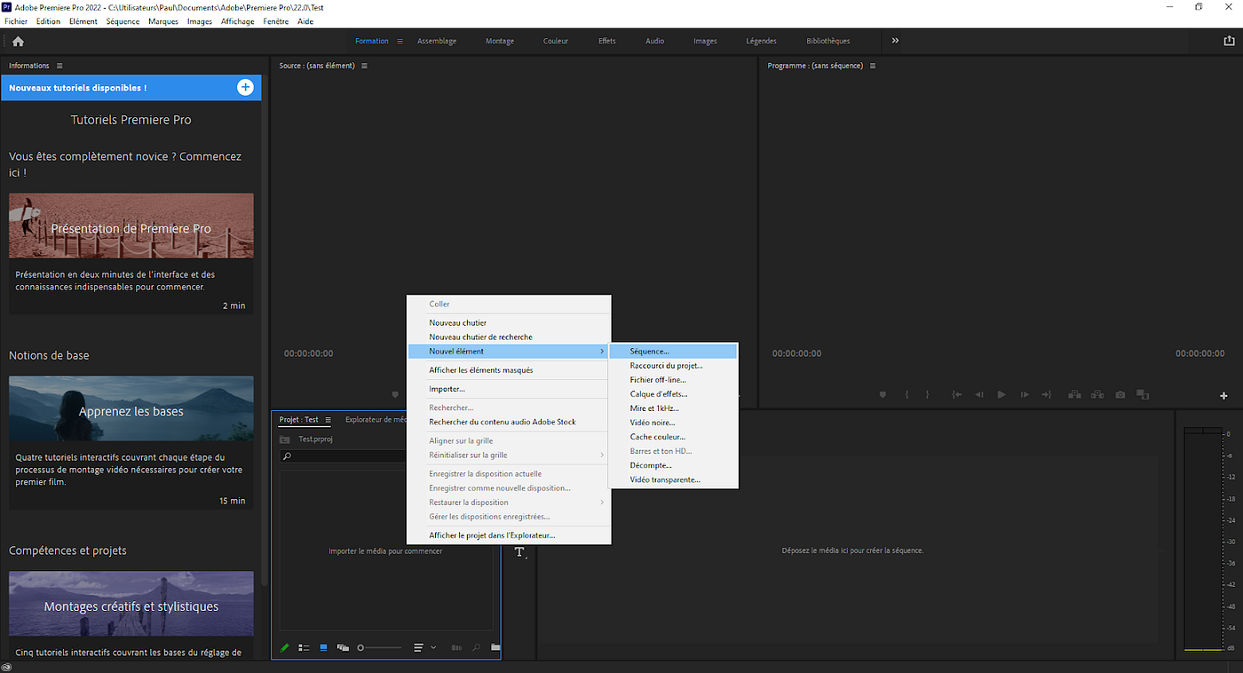Image resolution: width=1243 pixels, height=673 pixels.
Task: Select Afficher le projet dans l'Explorateur...
Action: (x=509, y=535)
